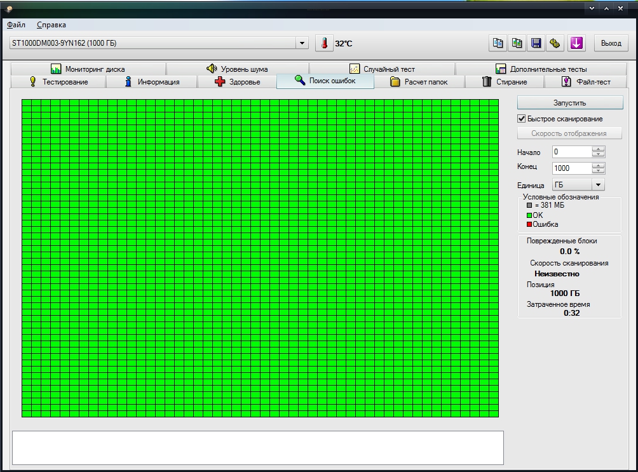Switch to the Здоровье tab

pos(237,82)
